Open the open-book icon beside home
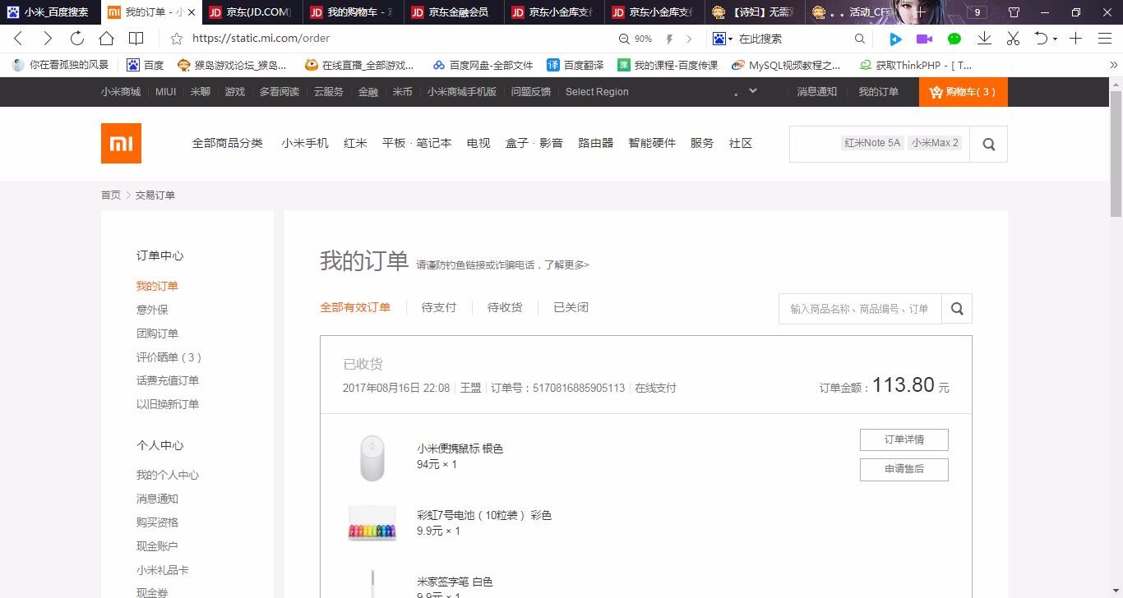This screenshot has width=1123, height=598. pos(136,39)
